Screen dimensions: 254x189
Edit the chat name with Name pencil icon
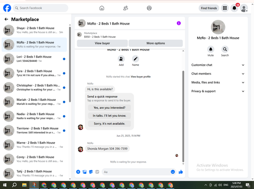(x=136, y=59)
